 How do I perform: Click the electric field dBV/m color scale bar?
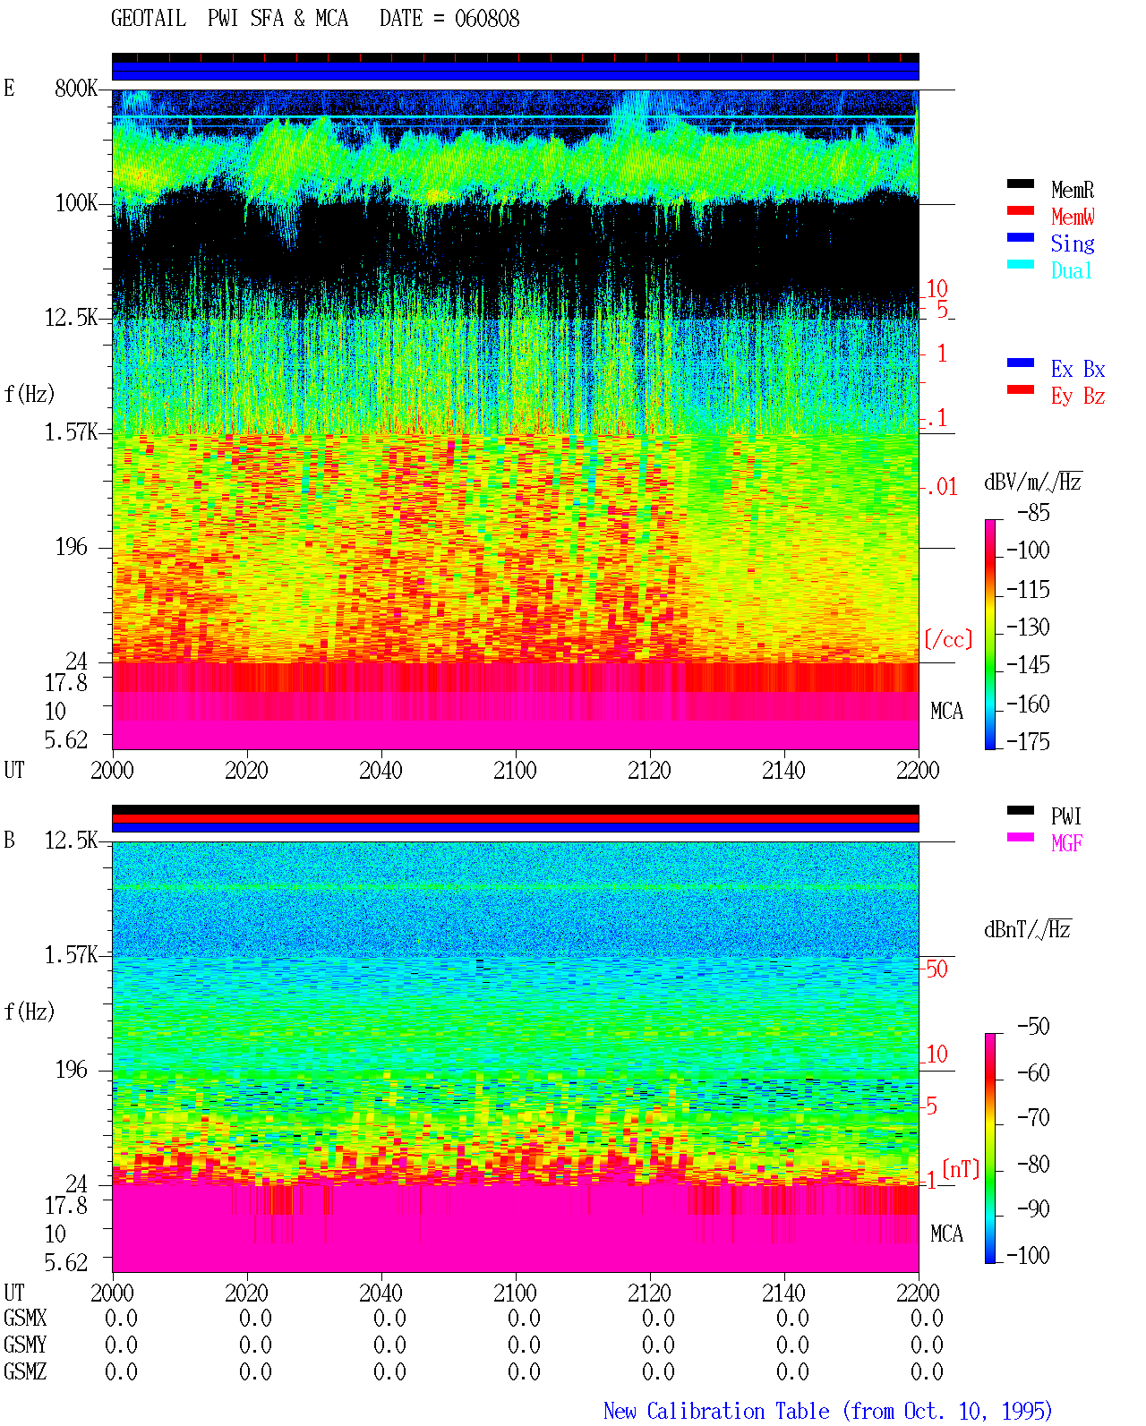point(989,634)
